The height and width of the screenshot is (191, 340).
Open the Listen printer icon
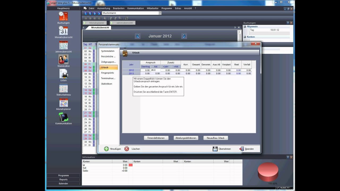click(x=63, y=74)
